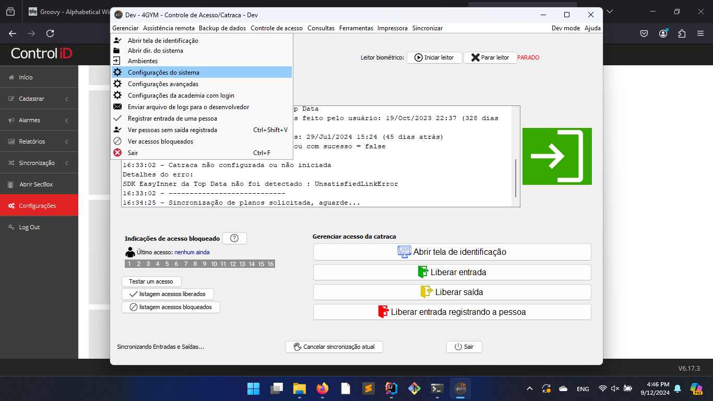Screen dimensions: 713x401
Task: Click the browser reload icon
Action: 50,33
